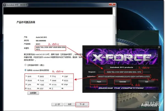Image resolution: width=165 pixels, height=111 pixels.
Task: Click activation code field 14 containing 5TDT
Action: 44,88
